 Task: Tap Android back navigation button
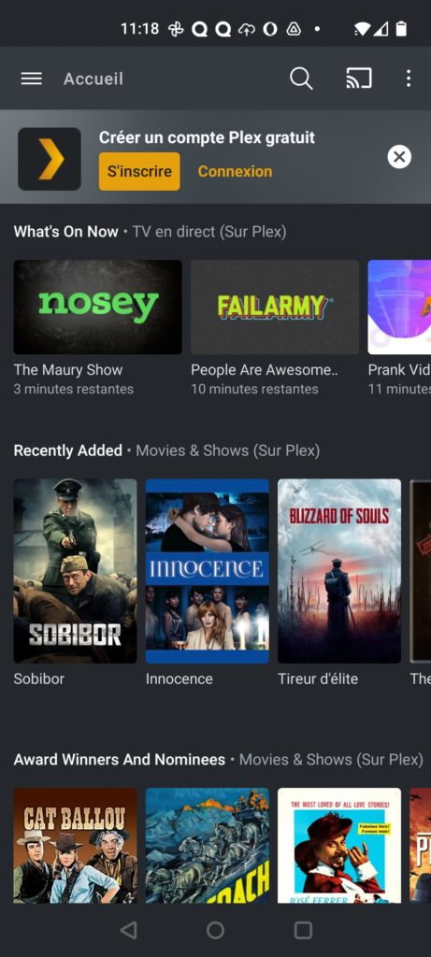click(128, 930)
